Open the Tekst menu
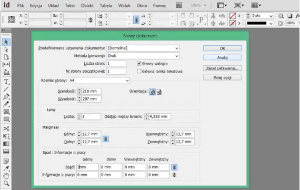This screenshot has height=190, width=300. 70,6
